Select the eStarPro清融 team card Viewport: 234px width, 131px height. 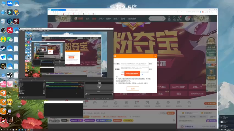[x=178, y=87]
